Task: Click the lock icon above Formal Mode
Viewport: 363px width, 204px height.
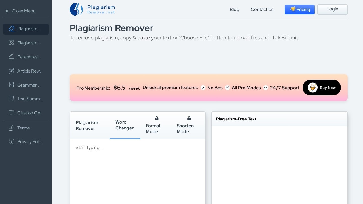Action: tap(157, 118)
